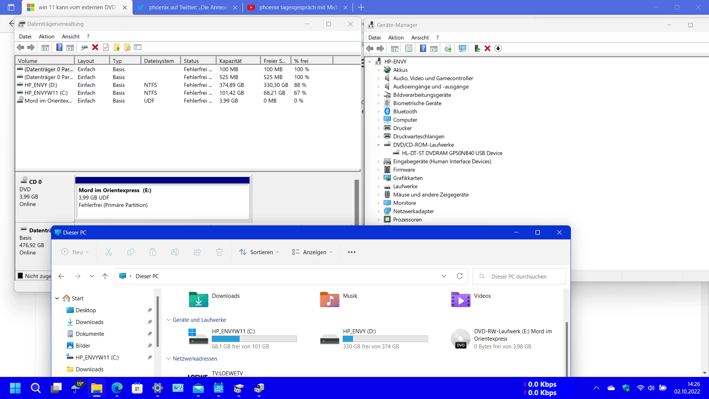The image size is (709, 399).
Task: Collapse the Geräte und Laufwerke section
Action: [169, 320]
